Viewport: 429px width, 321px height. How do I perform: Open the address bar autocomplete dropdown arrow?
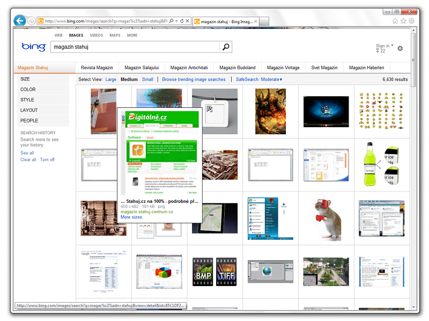click(176, 21)
